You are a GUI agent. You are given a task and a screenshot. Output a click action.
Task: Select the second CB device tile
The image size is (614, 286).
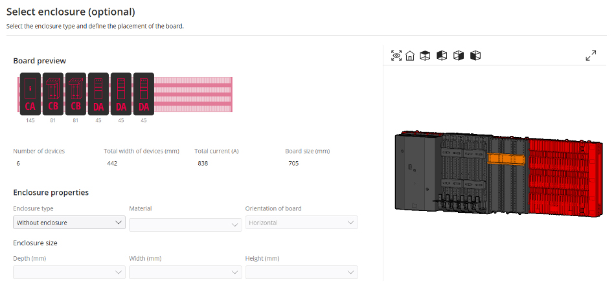[x=76, y=94]
